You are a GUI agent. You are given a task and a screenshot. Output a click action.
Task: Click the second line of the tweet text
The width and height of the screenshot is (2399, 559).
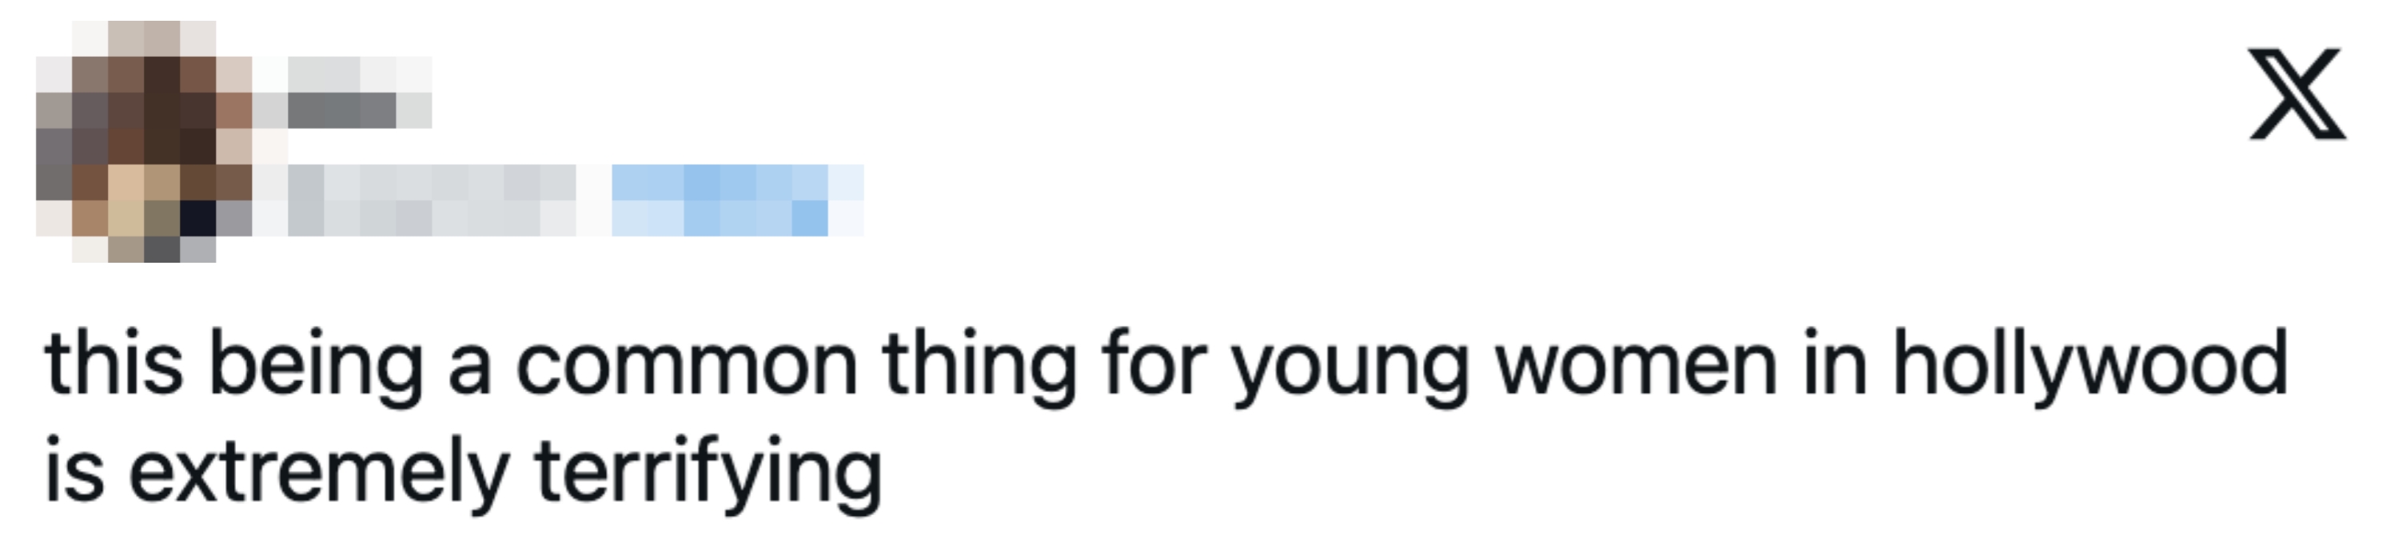(x=463, y=473)
